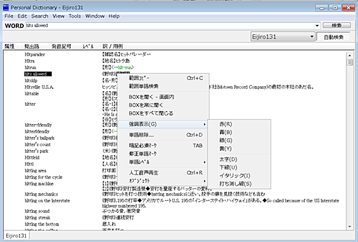Choose 範囲単語検索 from the context menu
Image resolution: width=358 pixels, height=242 pixels.
click(x=164, y=86)
